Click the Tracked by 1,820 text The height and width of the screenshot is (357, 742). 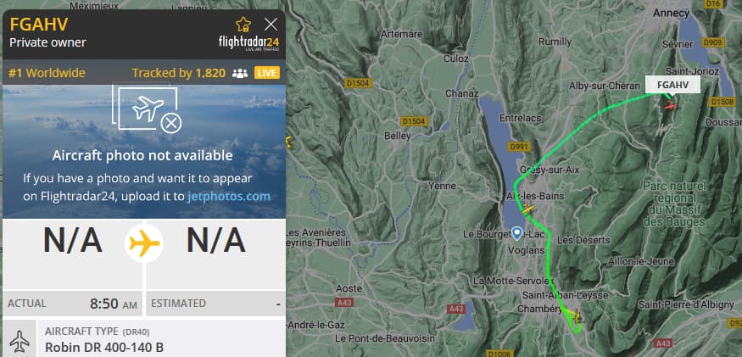click(178, 73)
